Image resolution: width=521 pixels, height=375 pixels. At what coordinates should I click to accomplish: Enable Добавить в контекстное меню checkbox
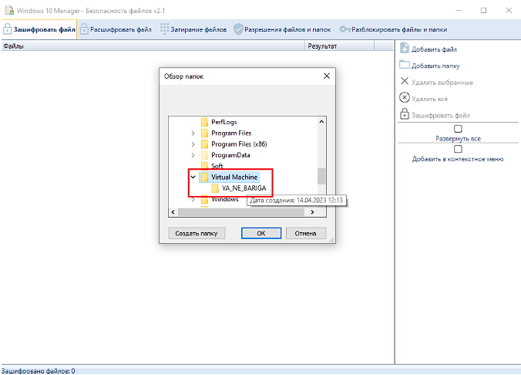point(458,149)
